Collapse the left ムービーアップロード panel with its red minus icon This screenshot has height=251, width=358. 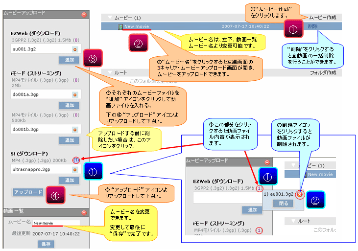click(x=84, y=15)
